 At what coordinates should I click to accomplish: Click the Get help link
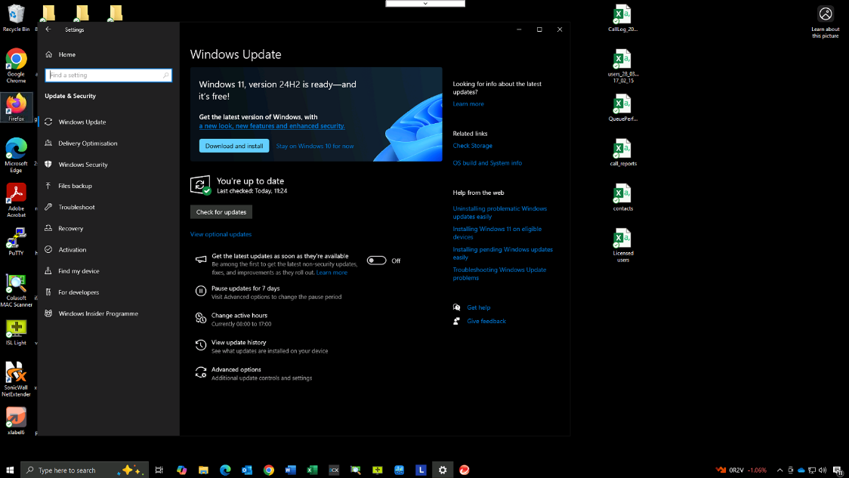[479, 307]
